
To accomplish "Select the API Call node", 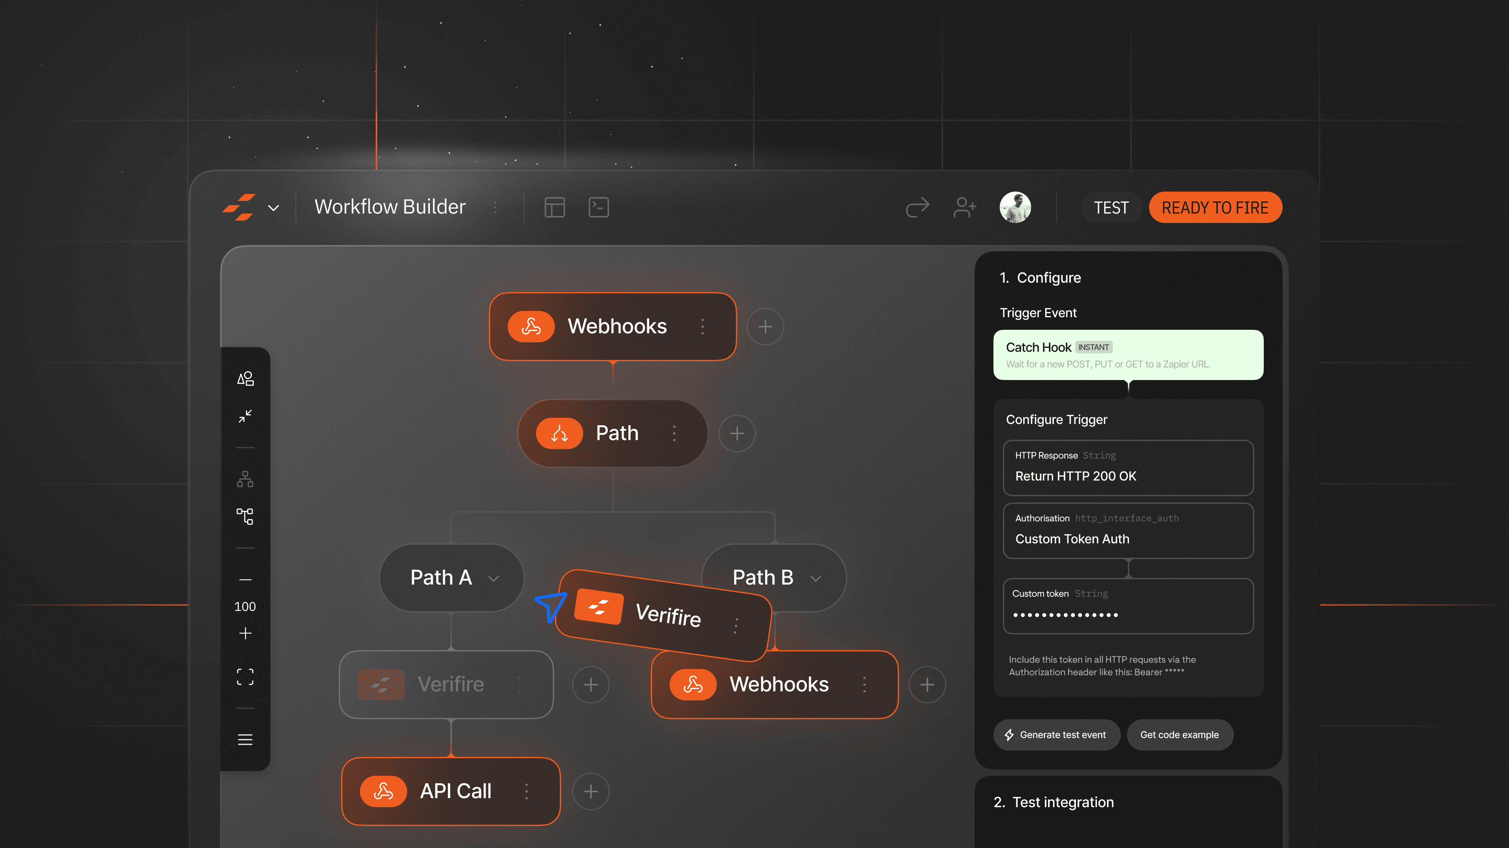I will pos(450,791).
